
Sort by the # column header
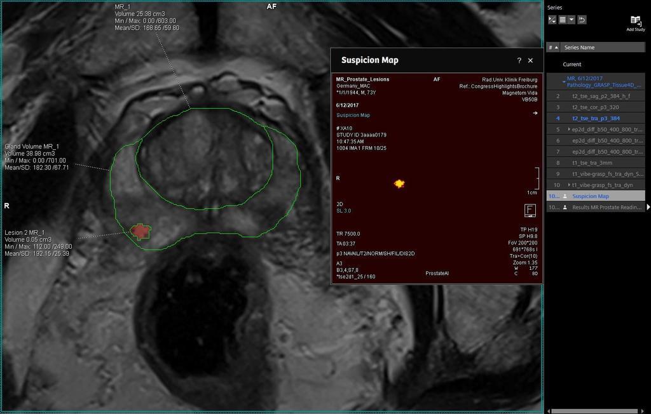click(552, 48)
